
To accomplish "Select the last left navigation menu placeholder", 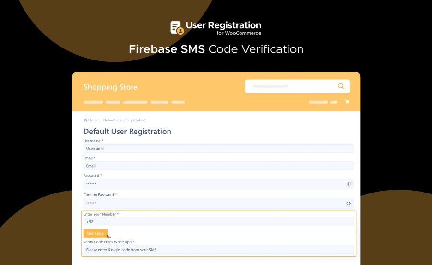I will coord(178,102).
